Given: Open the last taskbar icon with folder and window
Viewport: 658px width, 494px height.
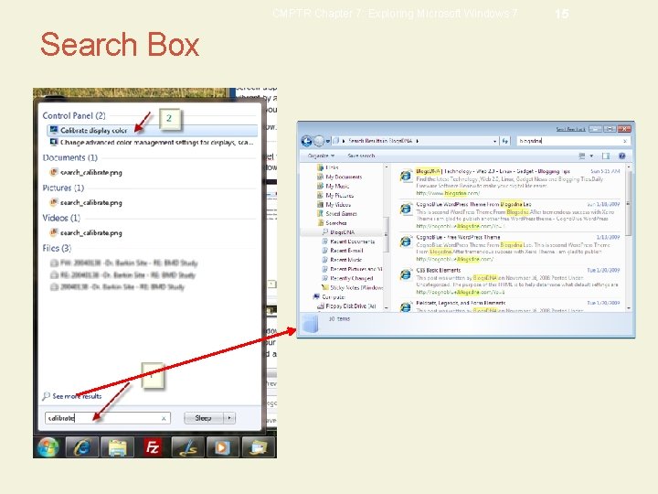Looking at the screenshot, I should tap(258, 447).
